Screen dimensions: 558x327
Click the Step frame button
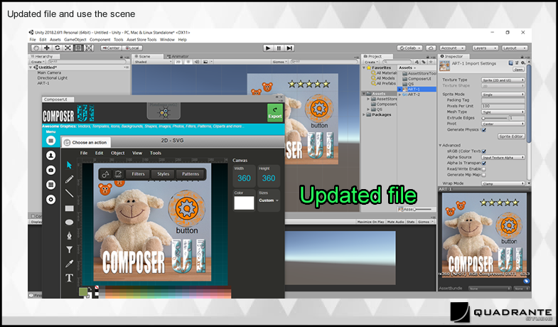pyautogui.click(x=289, y=48)
